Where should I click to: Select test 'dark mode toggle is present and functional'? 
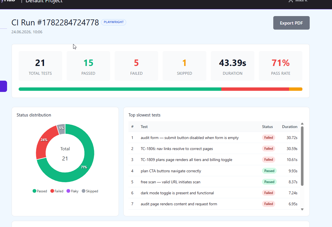coord(177,193)
